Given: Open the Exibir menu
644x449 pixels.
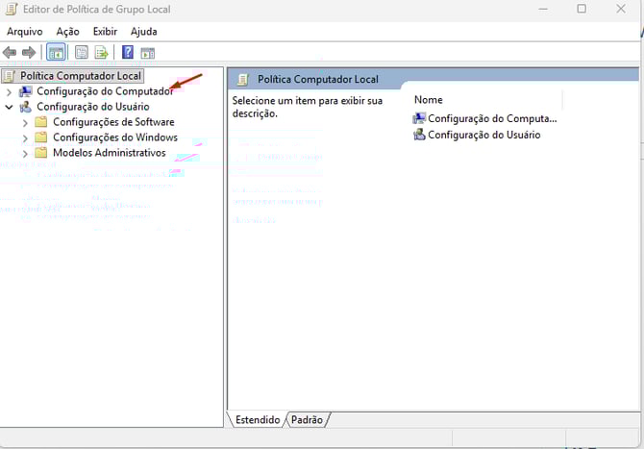Looking at the screenshot, I should click(105, 32).
